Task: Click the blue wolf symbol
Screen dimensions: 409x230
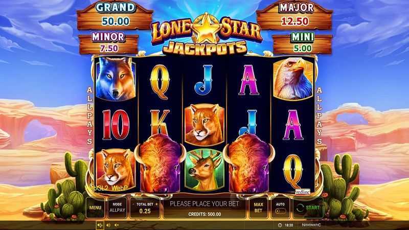Action: pyautogui.click(x=116, y=78)
